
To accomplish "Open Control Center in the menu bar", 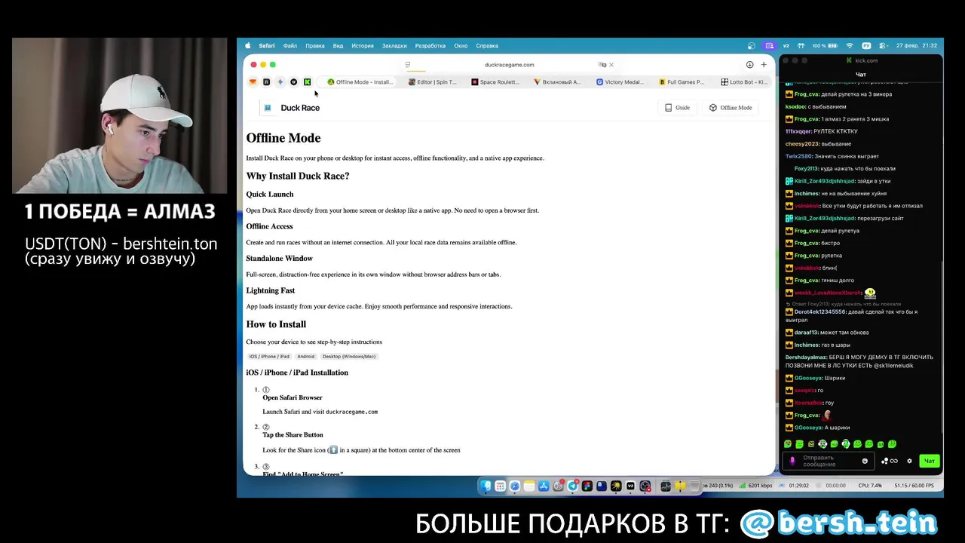I will pyautogui.click(x=882, y=45).
